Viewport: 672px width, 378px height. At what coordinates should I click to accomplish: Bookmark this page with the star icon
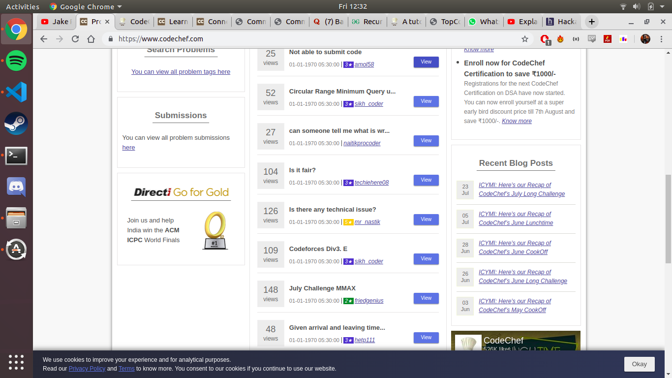pyautogui.click(x=525, y=39)
